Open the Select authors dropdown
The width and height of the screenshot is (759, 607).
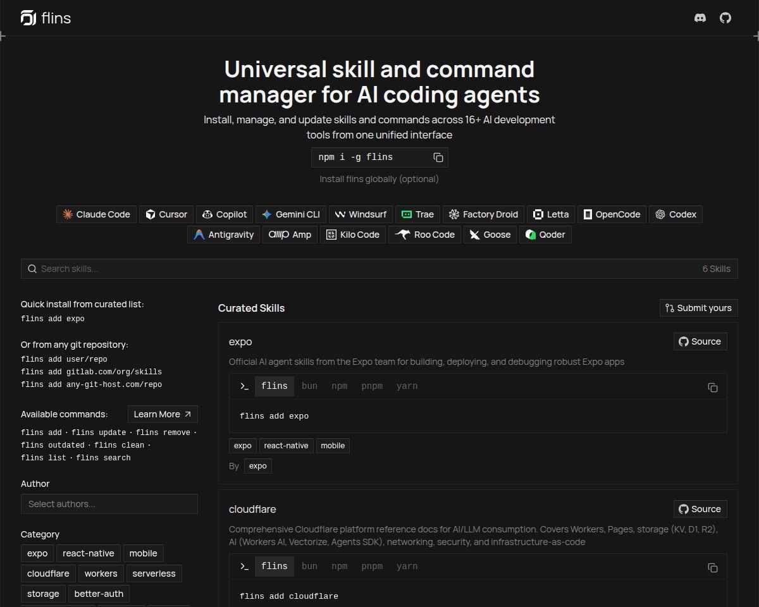point(109,504)
